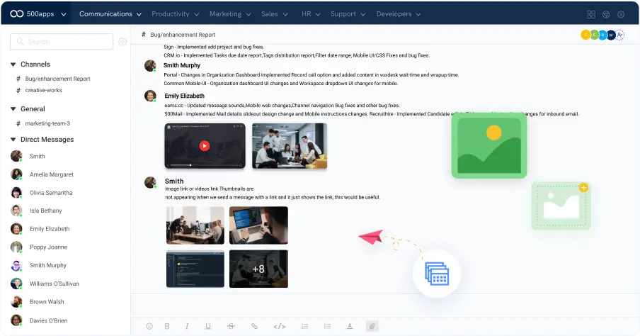The image size is (640, 336).
Task: Click Smith's avatar in the last message
Action: tap(150, 182)
